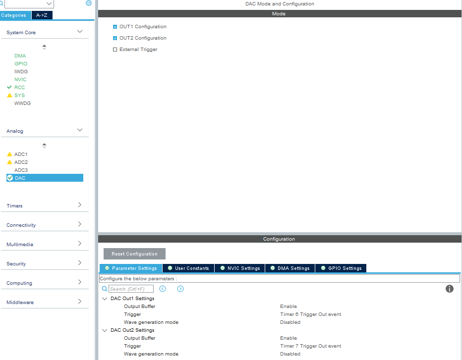Open the DMA Settings tab
This screenshot has width=462, height=360.
pos(290,268)
